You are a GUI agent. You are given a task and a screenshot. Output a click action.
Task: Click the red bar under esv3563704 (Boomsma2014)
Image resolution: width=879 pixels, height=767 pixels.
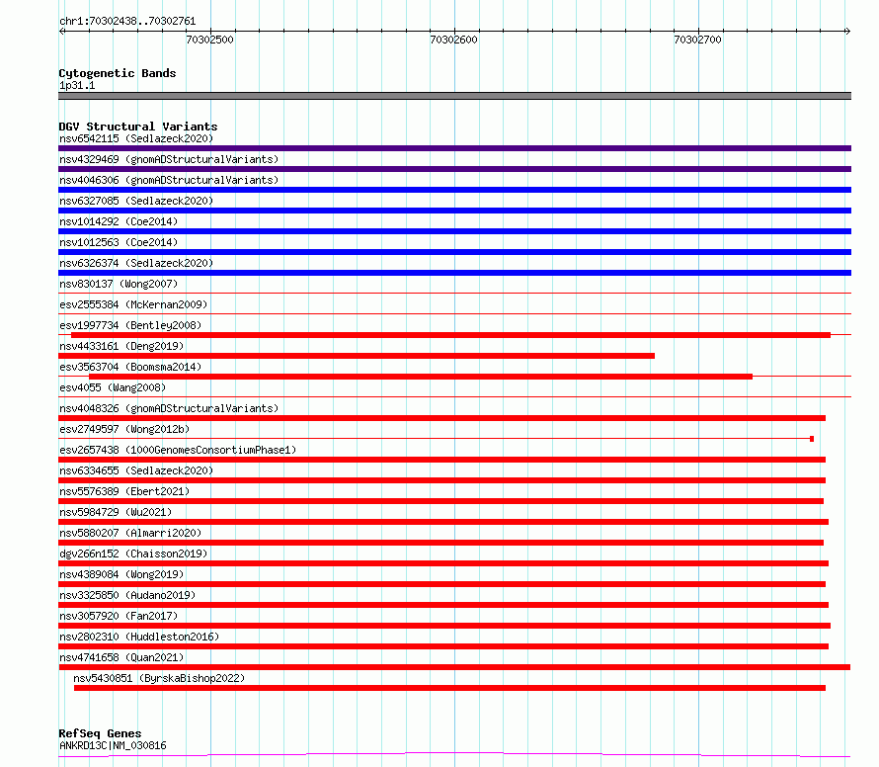pyautogui.click(x=421, y=377)
